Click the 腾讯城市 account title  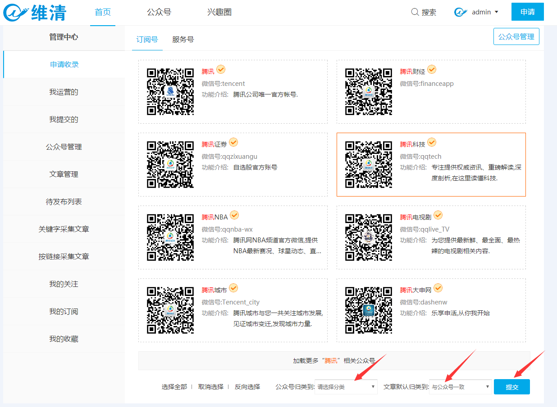tap(215, 290)
